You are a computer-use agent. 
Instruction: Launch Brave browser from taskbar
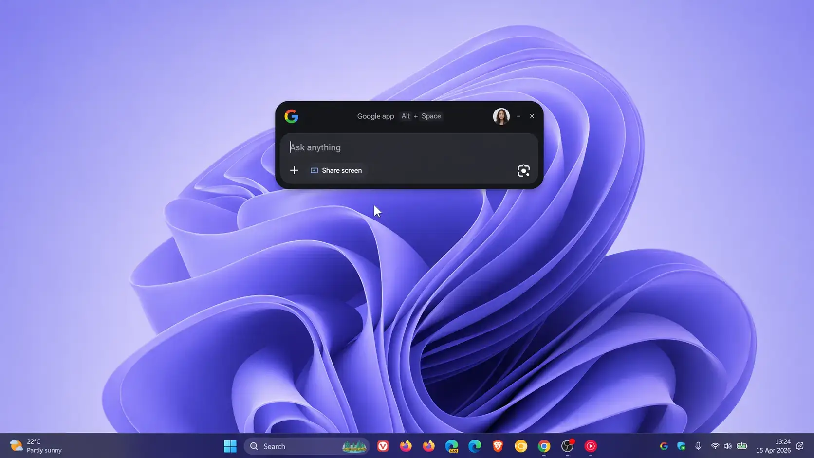tap(498, 446)
